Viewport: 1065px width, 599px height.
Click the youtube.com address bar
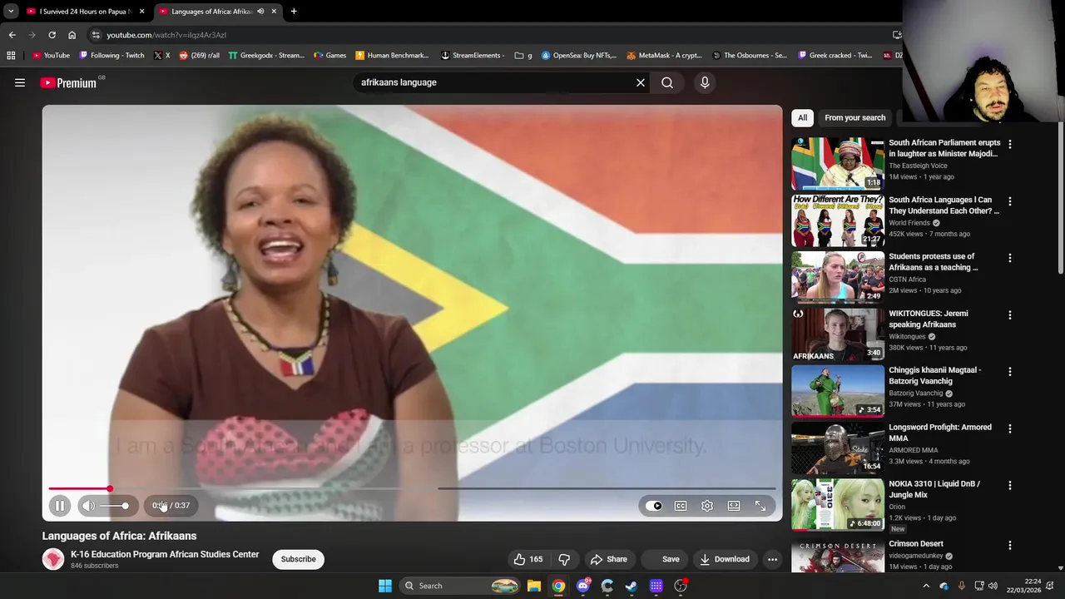pyautogui.click(x=483, y=35)
